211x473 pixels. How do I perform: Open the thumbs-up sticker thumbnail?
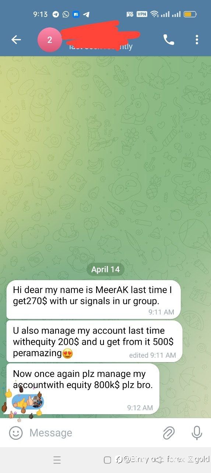28,401
